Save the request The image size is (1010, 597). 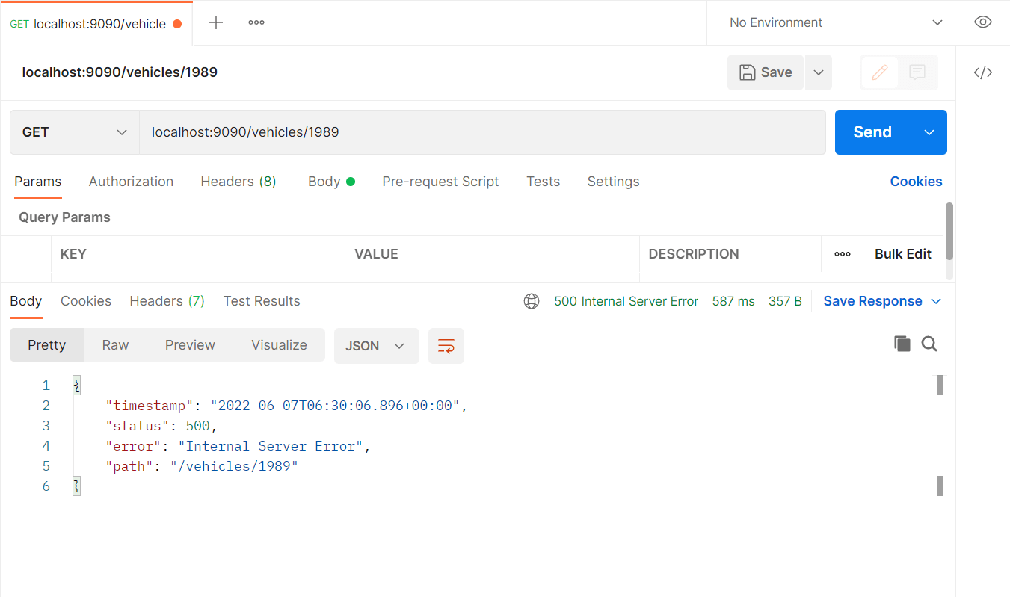click(765, 72)
